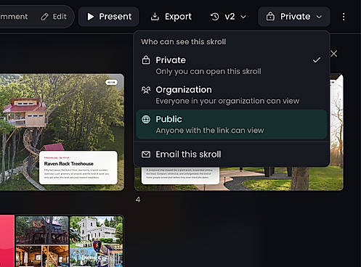Click the red-pink slide thumbnail
361x267 pixels.
tap(7, 242)
